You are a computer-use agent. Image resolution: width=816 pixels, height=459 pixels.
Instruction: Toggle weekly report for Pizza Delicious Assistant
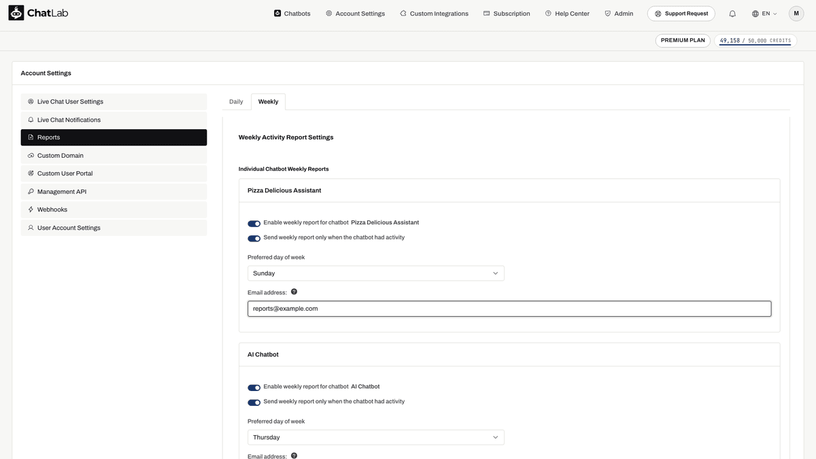(254, 224)
